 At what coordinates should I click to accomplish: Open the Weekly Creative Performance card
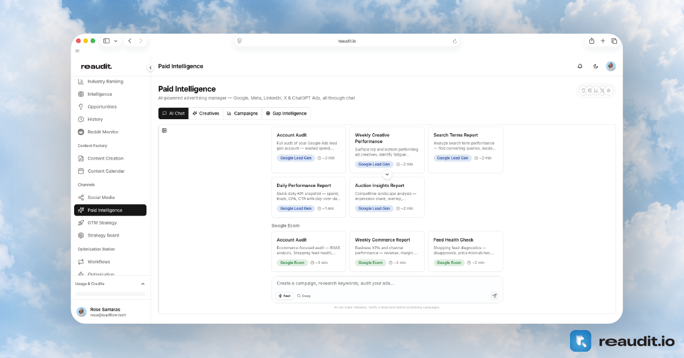click(x=387, y=150)
